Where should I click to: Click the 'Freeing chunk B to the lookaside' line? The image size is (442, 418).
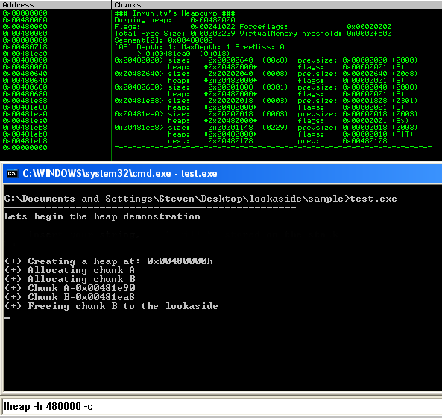point(111,306)
